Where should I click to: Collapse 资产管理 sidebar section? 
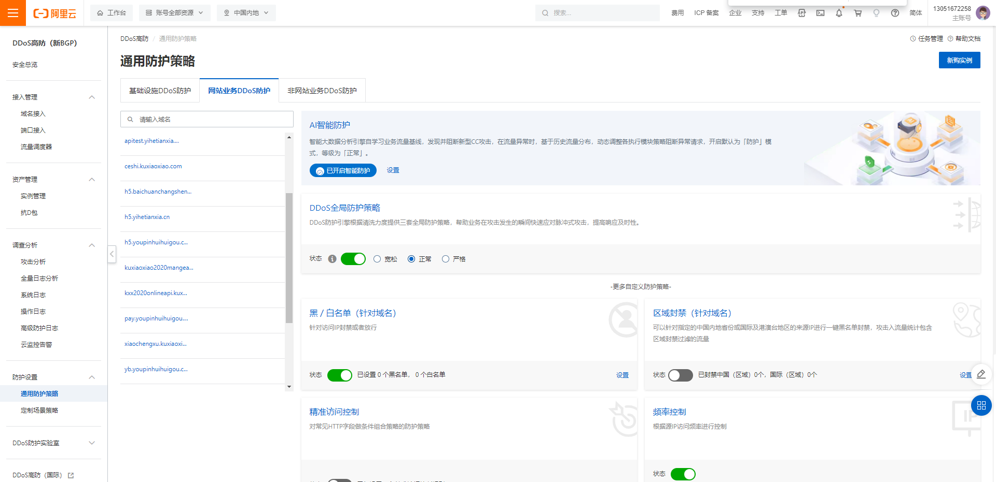tap(92, 180)
